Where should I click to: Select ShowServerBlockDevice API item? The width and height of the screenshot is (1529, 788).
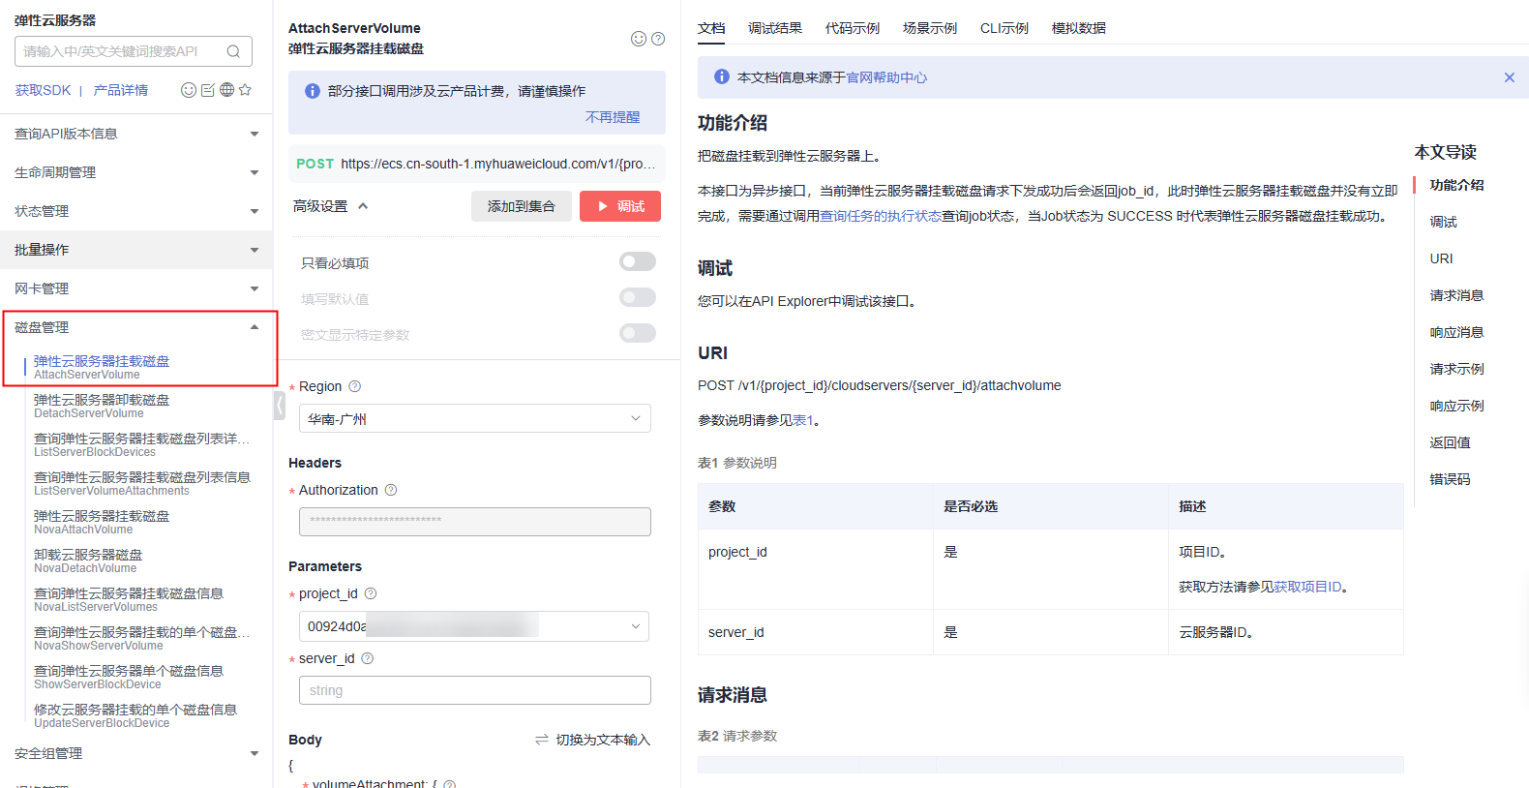click(129, 677)
